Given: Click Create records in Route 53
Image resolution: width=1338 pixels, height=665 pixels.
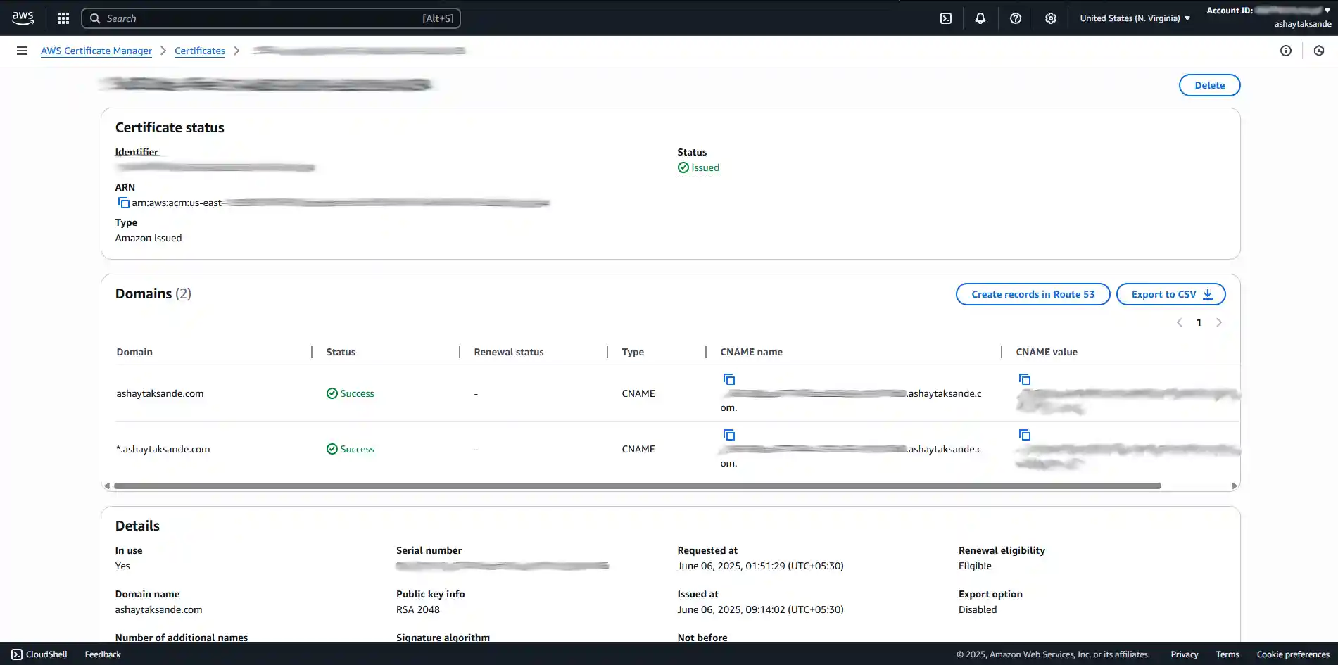Looking at the screenshot, I should pos(1033,294).
